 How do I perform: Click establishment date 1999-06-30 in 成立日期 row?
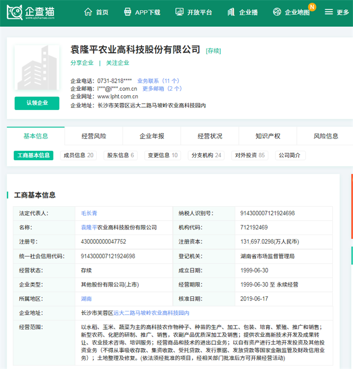point(254,270)
